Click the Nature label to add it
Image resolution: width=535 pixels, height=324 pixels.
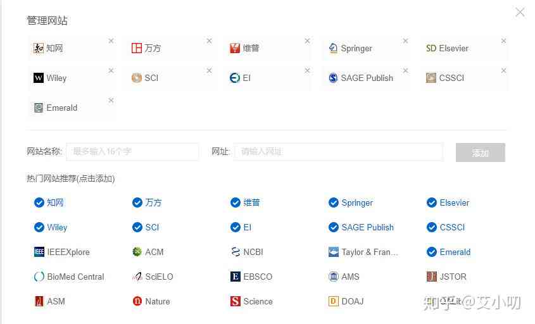click(158, 301)
